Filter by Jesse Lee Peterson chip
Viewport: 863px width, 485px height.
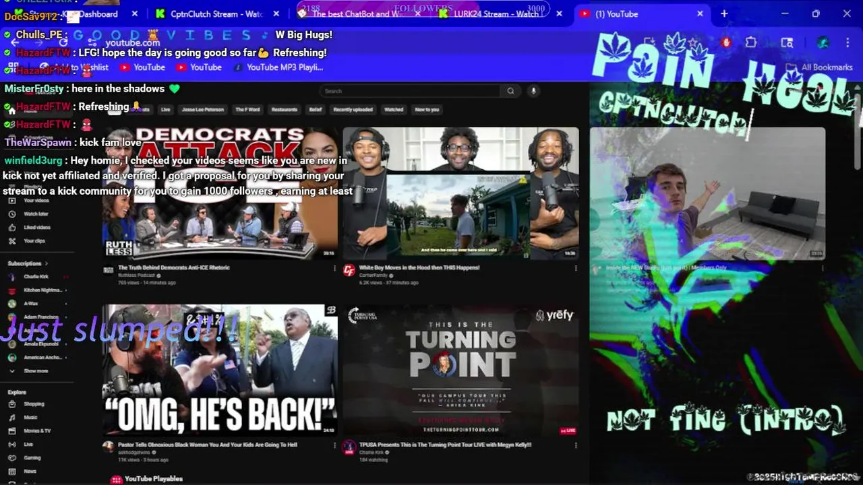[202, 110]
